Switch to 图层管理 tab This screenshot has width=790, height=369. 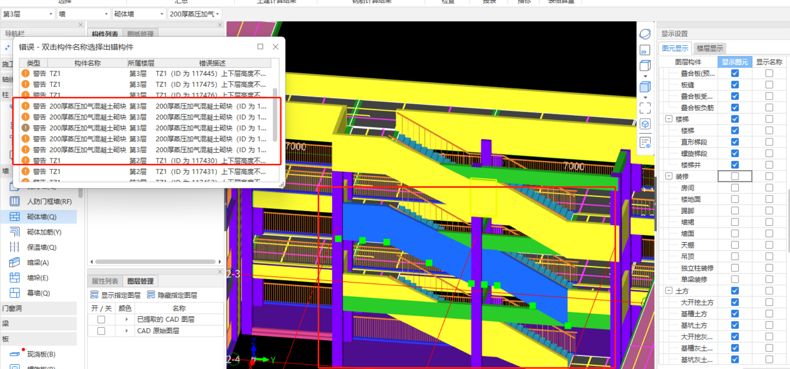click(140, 281)
